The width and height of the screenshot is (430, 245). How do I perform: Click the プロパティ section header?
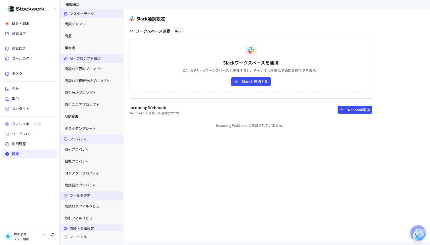(x=91, y=139)
